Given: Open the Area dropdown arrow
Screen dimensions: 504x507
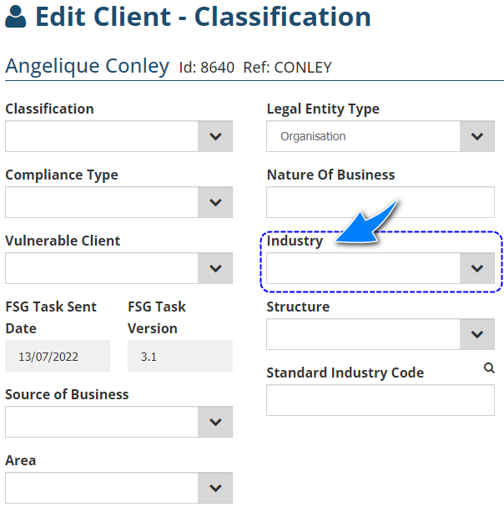Looking at the screenshot, I should coord(215,488).
